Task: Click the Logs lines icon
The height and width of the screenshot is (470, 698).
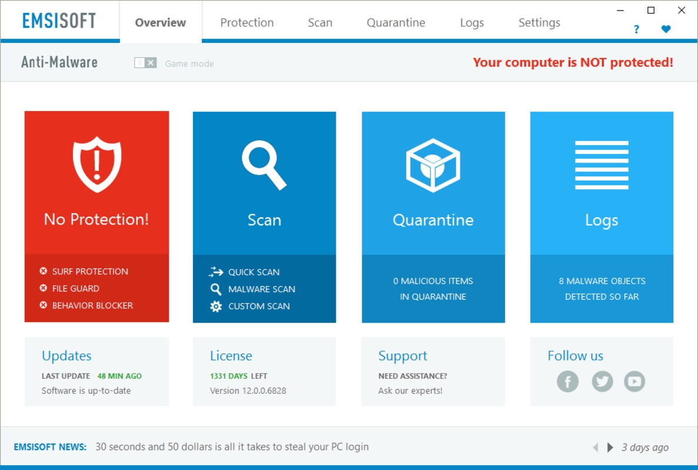Action: 602,165
